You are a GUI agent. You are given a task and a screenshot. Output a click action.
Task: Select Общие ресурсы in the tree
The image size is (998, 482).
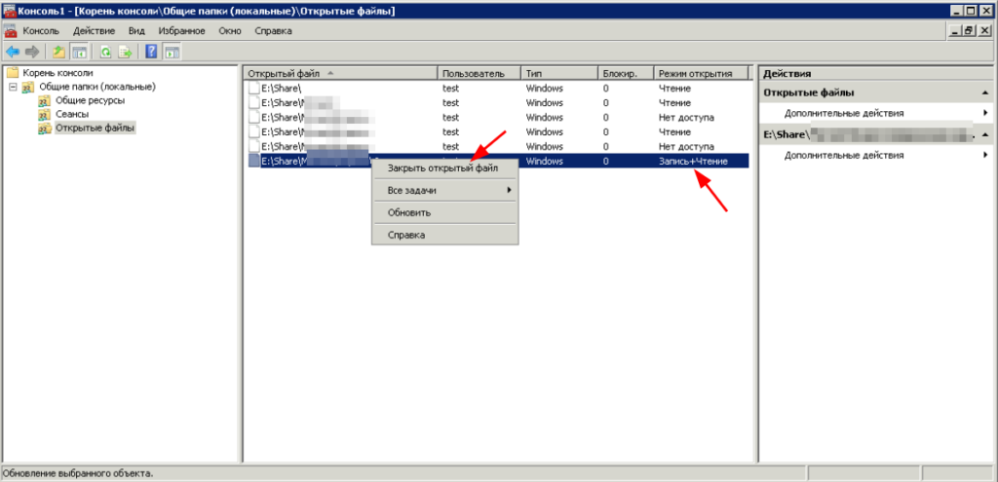tap(90, 100)
